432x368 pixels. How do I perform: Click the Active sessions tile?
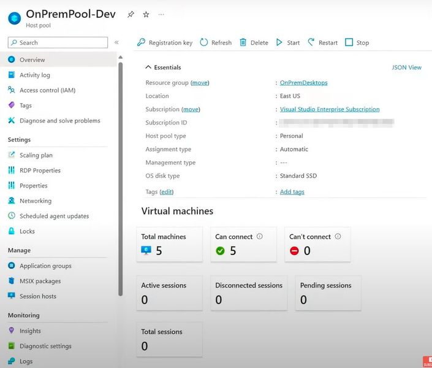tap(170, 293)
